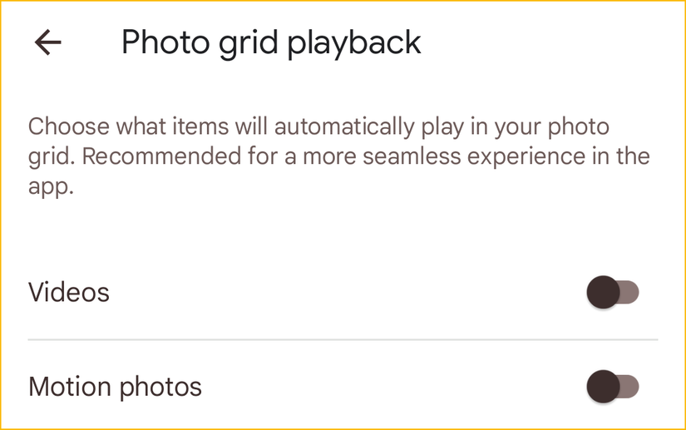686x430 pixels.
Task: Click the "Photo grid playback" page title
Action: [x=271, y=42]
